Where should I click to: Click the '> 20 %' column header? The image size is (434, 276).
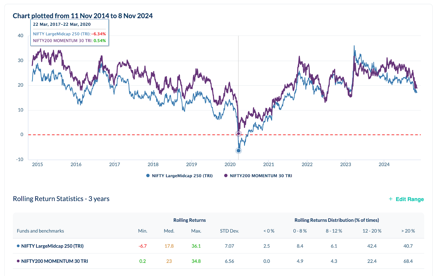(408, 231)
